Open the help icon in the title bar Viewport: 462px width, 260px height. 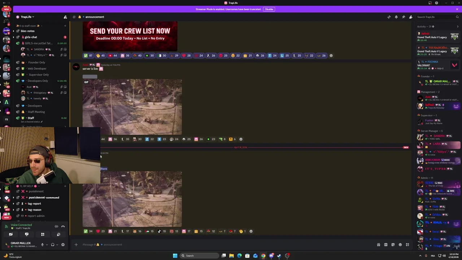pyautogui.click(x=436, y=3)
